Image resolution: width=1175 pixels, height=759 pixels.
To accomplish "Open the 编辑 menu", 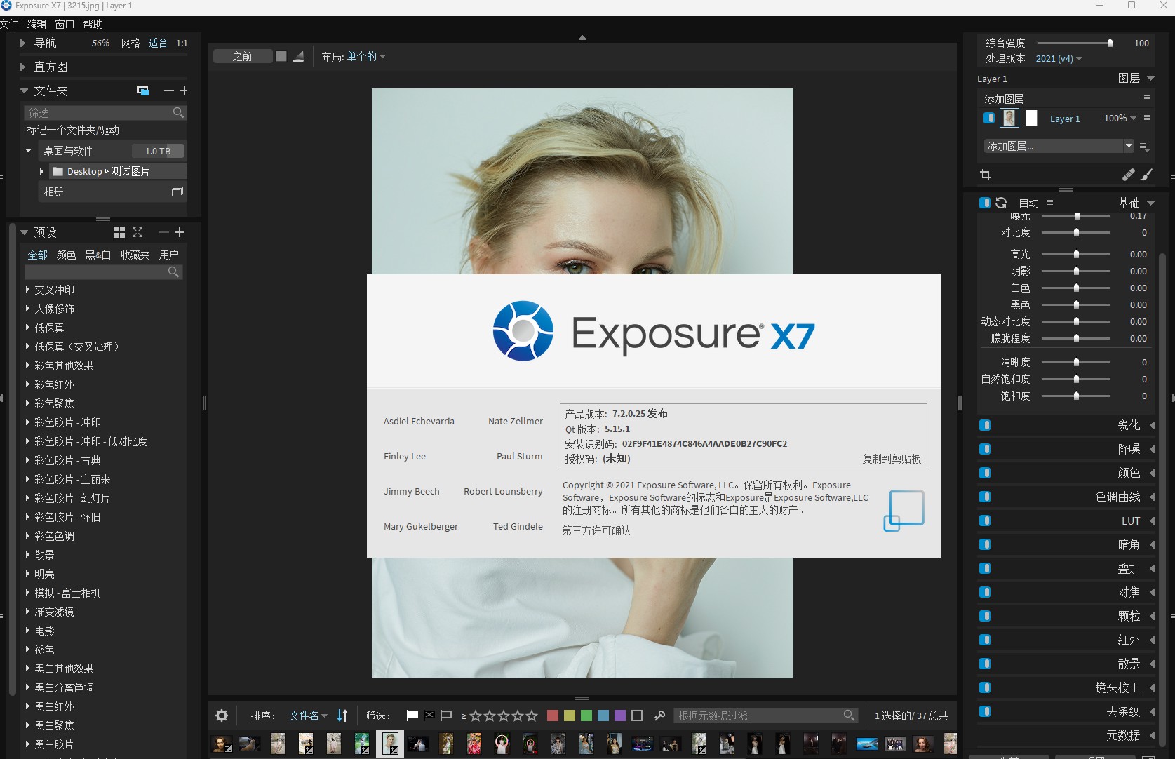I will 36,24.
